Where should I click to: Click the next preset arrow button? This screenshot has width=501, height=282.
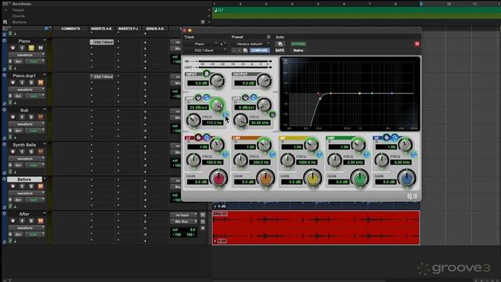point(239,50)
